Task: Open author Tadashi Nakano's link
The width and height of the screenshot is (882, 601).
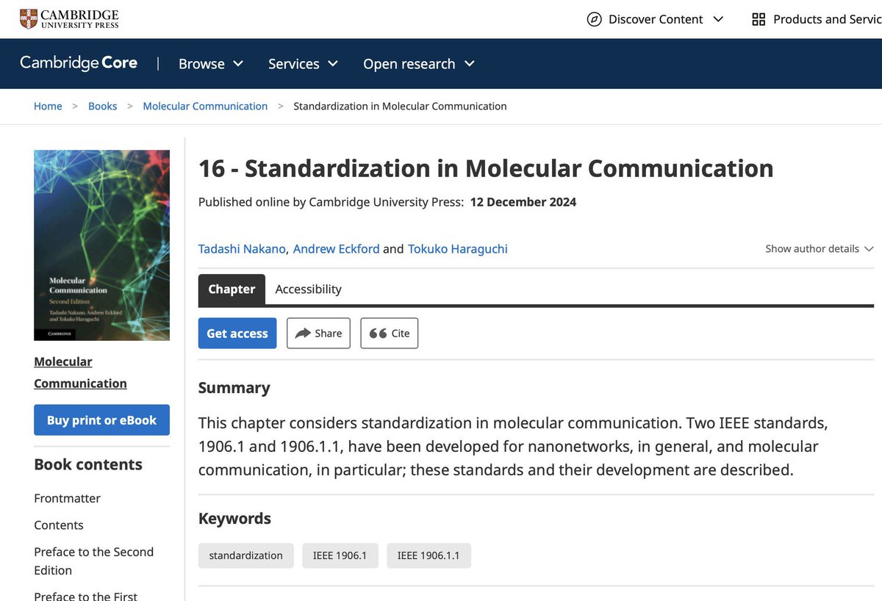Action: pos(243,248)
